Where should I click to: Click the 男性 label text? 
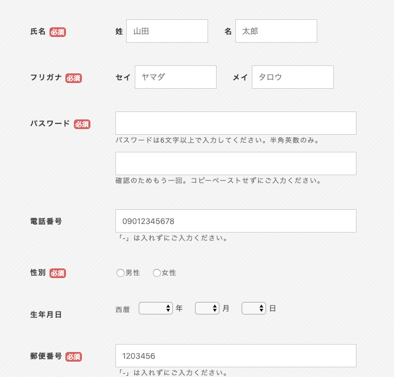tap(132, 273)
